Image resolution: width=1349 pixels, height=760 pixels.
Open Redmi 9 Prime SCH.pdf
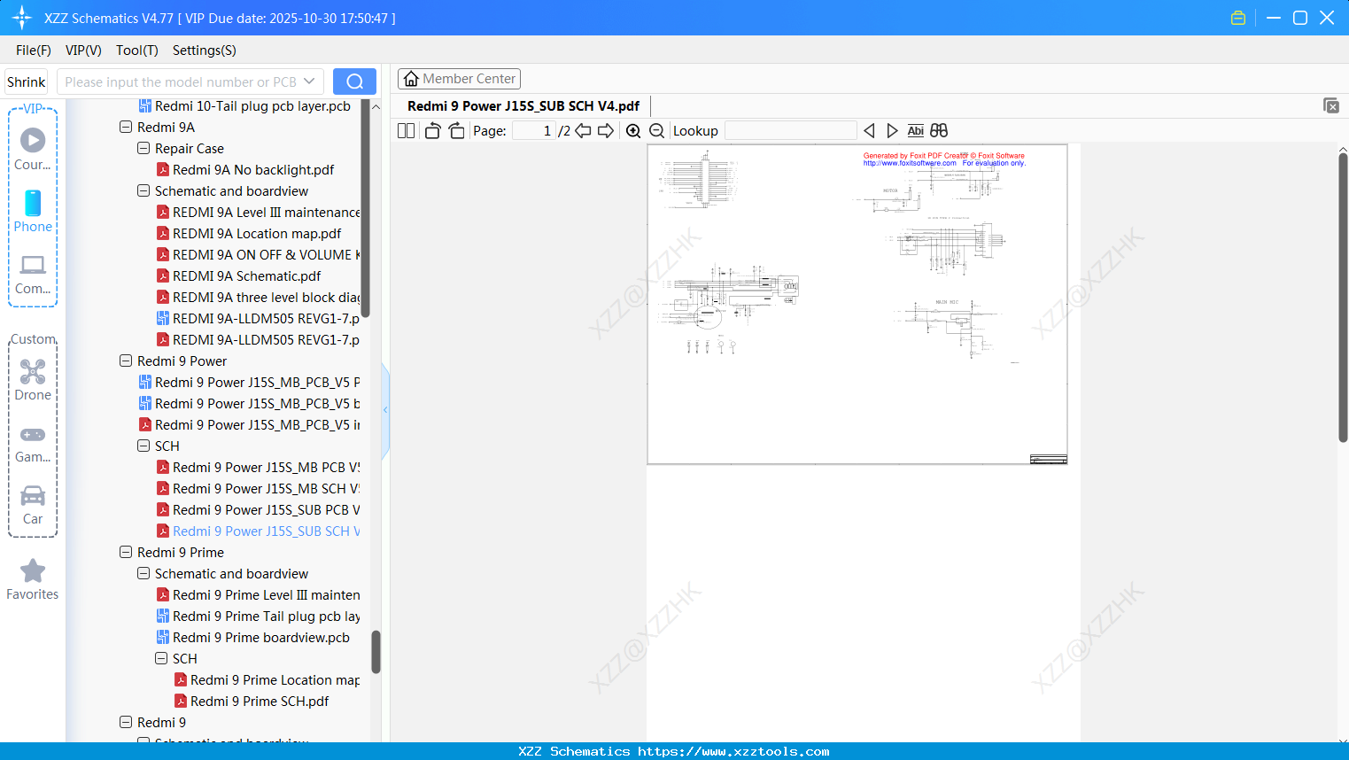click(x=252, y=701)
